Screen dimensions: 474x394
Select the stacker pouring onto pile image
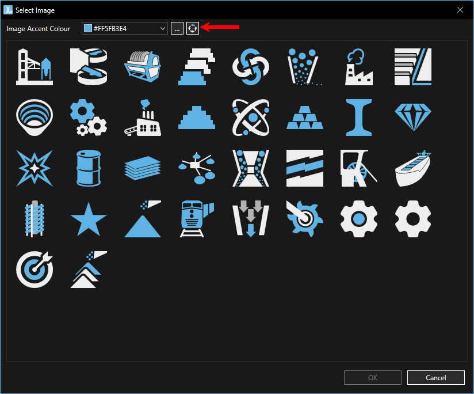click(143, 219)
